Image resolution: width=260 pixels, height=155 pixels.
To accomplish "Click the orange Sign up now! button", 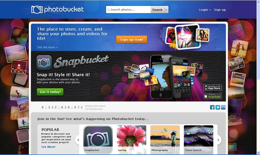I will [x=132, y=39].
